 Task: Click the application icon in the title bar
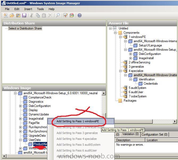4,3
